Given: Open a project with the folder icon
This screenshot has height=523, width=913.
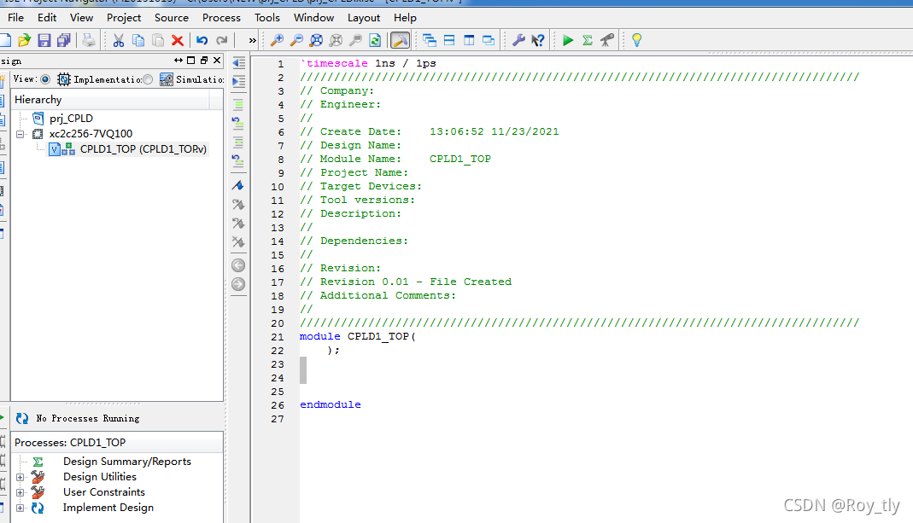Looking at the screenshot, I should coord(24,40).
